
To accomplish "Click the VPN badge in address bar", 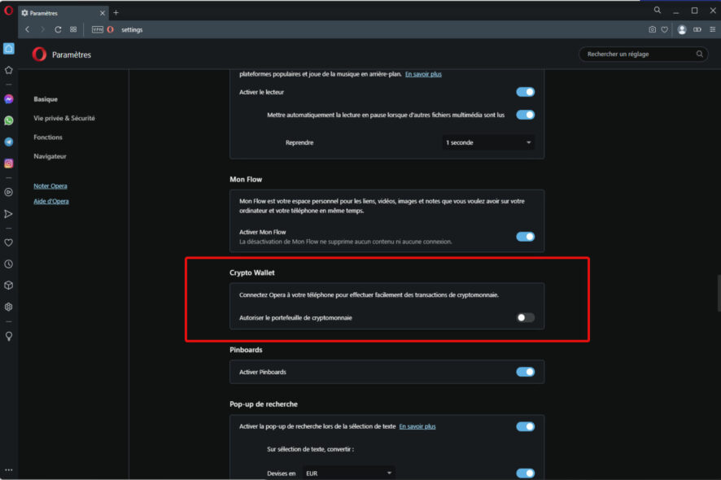I will click(x=98, y=29).
